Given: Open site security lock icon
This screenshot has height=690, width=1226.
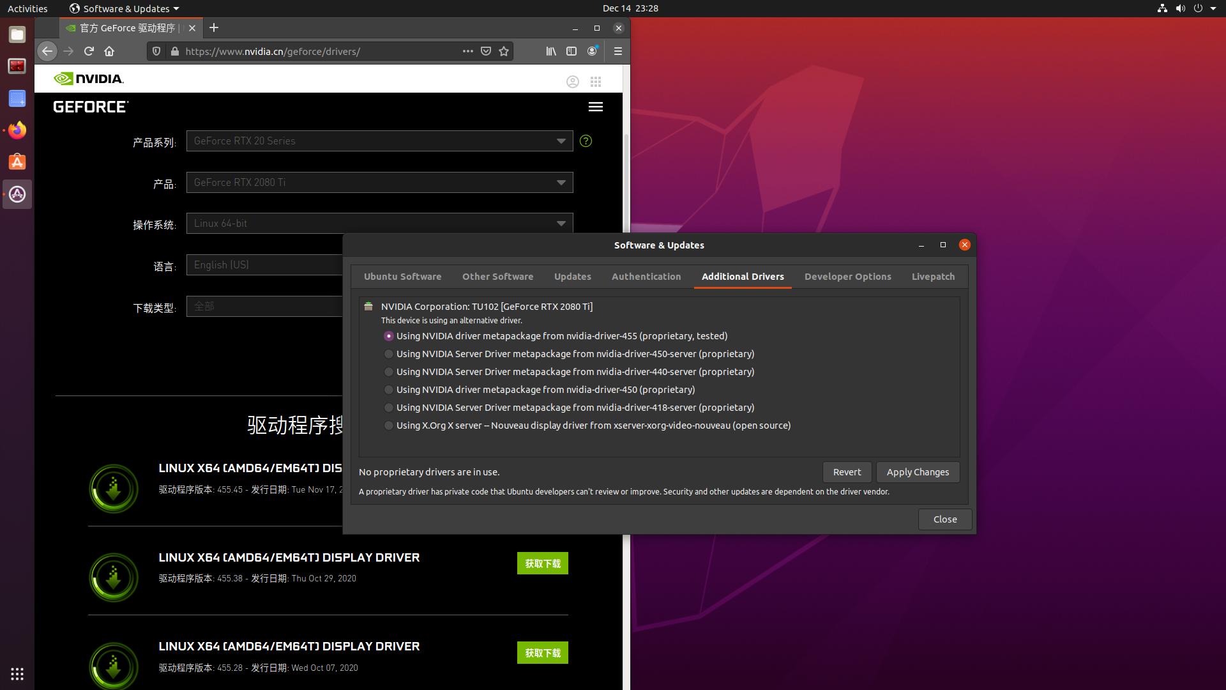Looking at the screenshot, I should click(175, 51).
